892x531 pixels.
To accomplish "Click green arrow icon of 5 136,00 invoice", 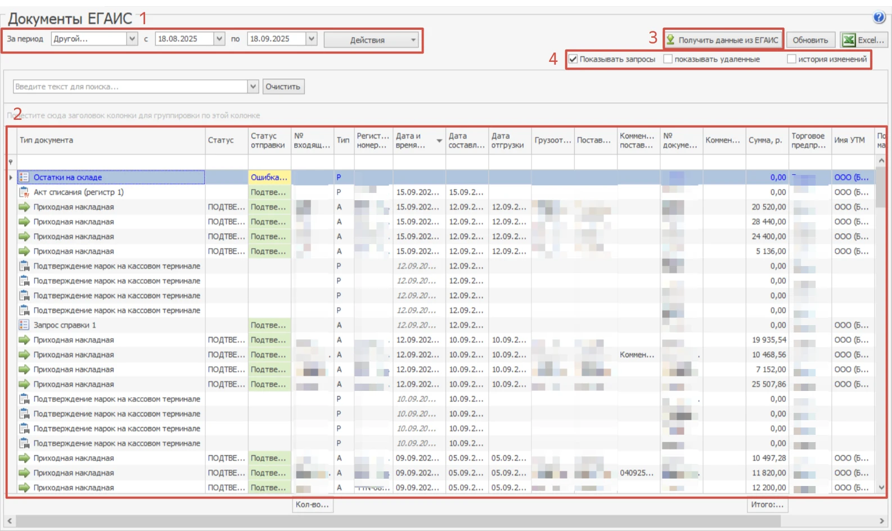I will click(24, 251).
